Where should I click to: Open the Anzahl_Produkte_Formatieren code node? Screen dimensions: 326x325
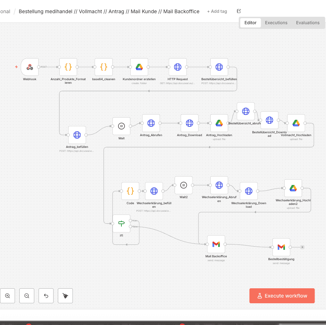[x=68, y=67]
